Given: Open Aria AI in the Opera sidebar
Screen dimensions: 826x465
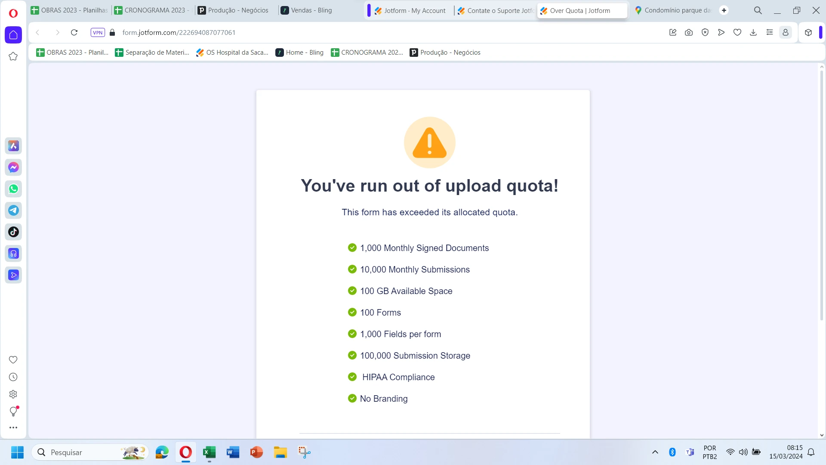Looking at the screenshot, I should [x=13, y=146].
